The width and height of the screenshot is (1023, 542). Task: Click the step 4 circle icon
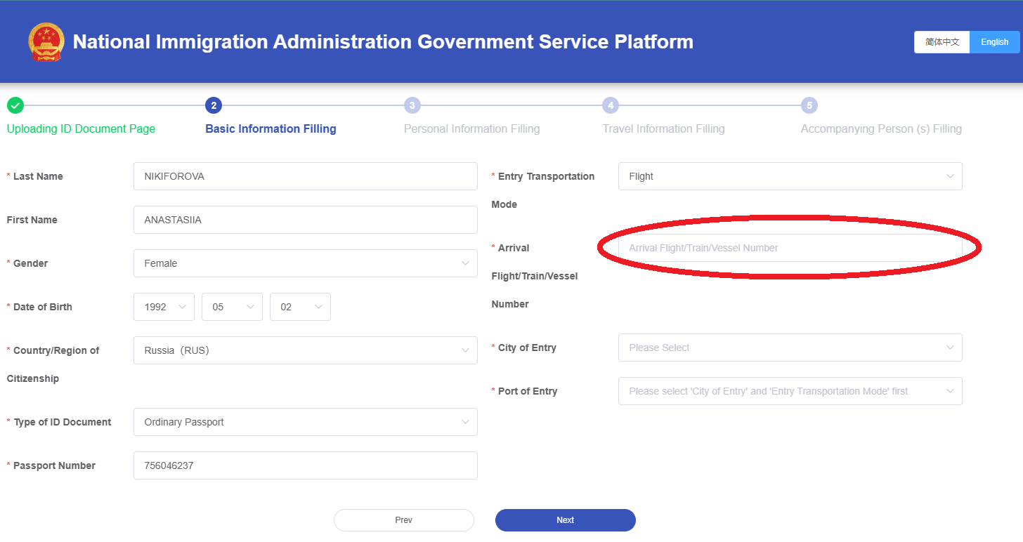click(x=611, y=106)
